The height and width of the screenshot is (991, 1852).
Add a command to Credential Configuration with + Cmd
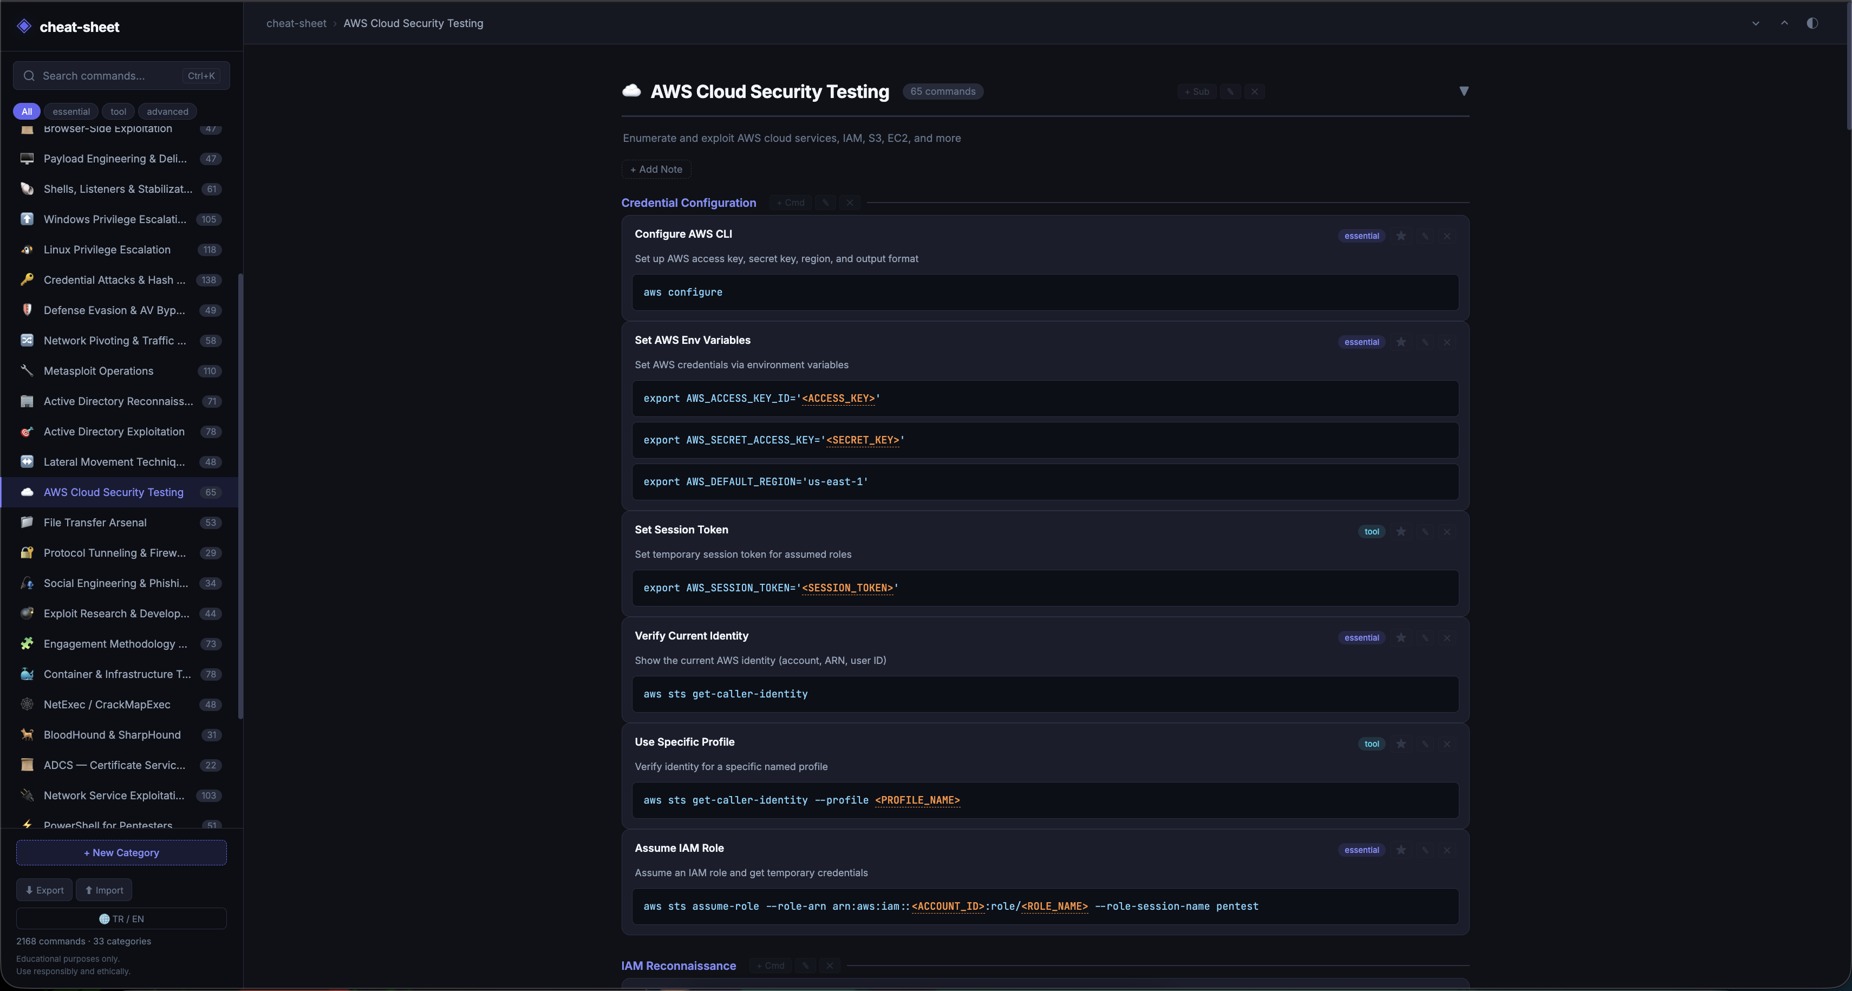[x=791, y=203]
